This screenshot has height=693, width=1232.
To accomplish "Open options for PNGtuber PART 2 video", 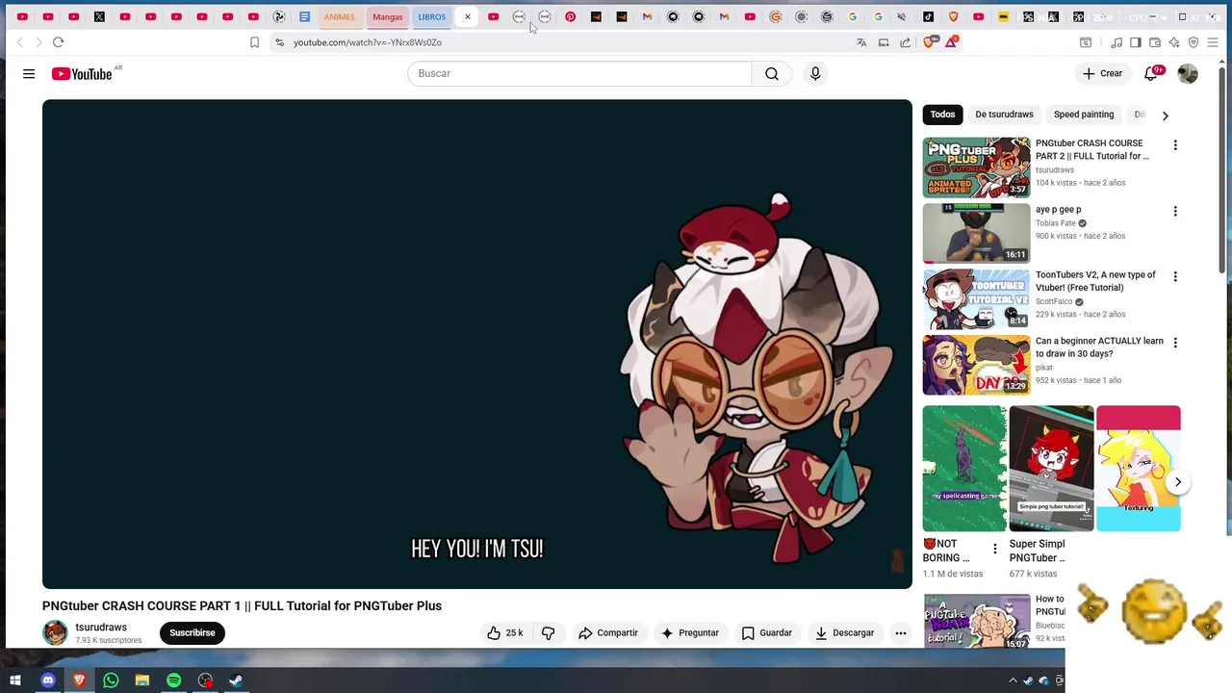I will pos(1175,145).
